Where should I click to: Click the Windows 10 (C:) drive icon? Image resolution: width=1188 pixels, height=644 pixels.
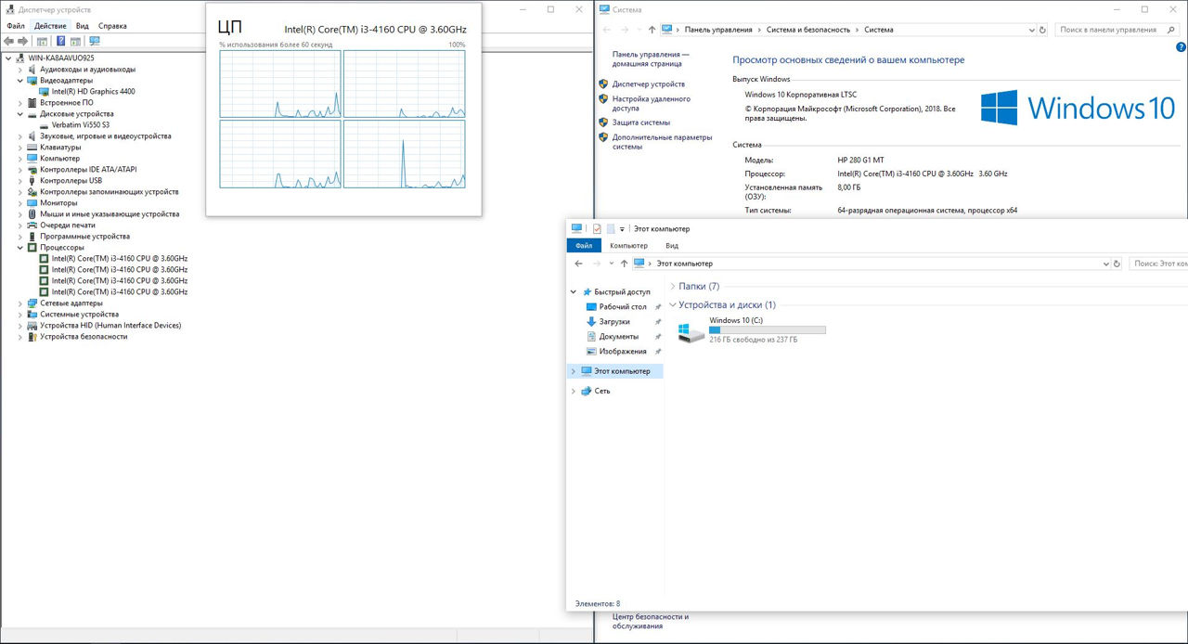click(691, 332)
